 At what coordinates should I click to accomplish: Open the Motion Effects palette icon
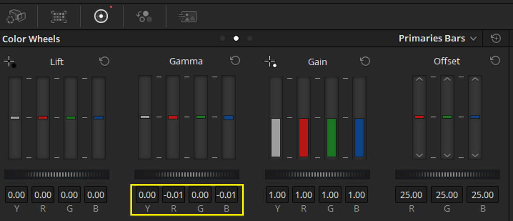click(187, 16)
